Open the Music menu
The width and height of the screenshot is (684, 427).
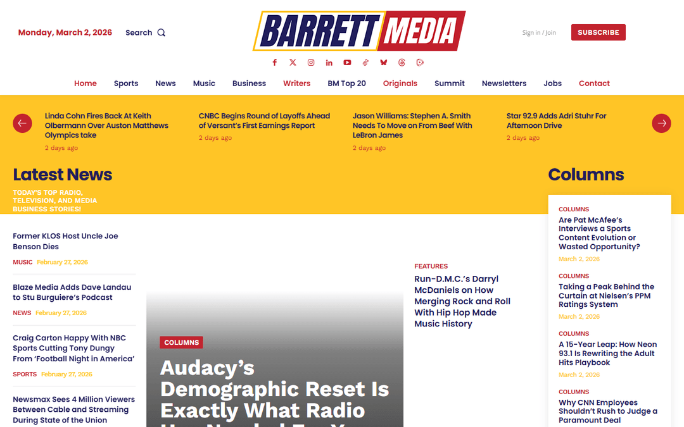point(204,84)
